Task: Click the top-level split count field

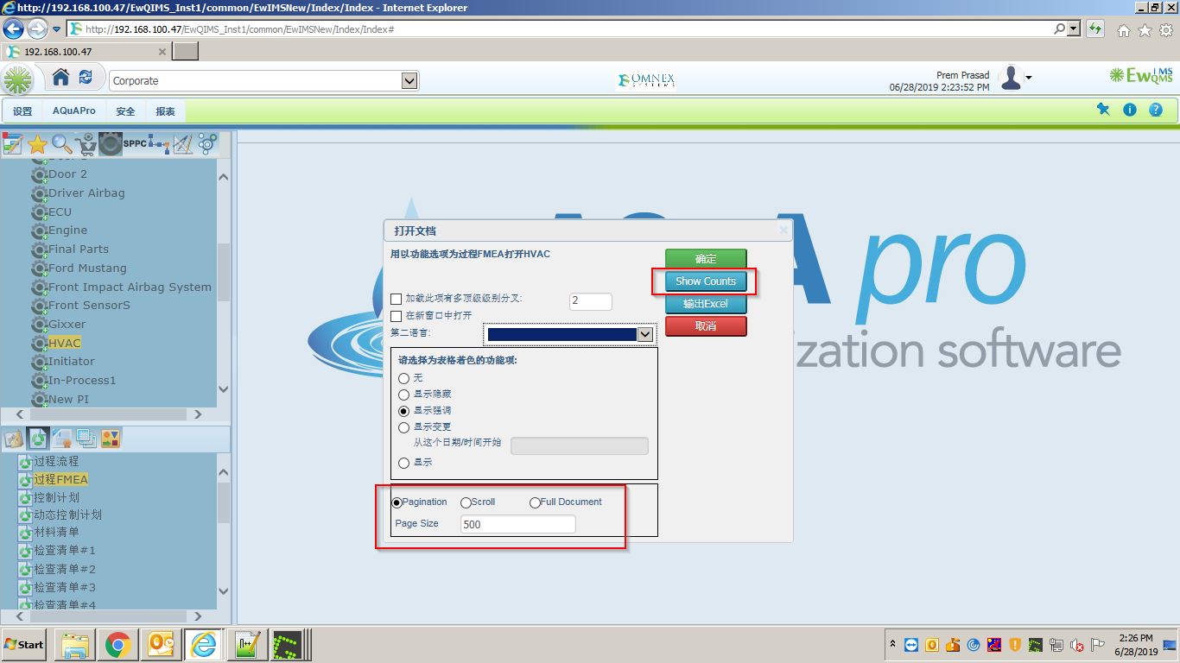Action: (591, 301)
